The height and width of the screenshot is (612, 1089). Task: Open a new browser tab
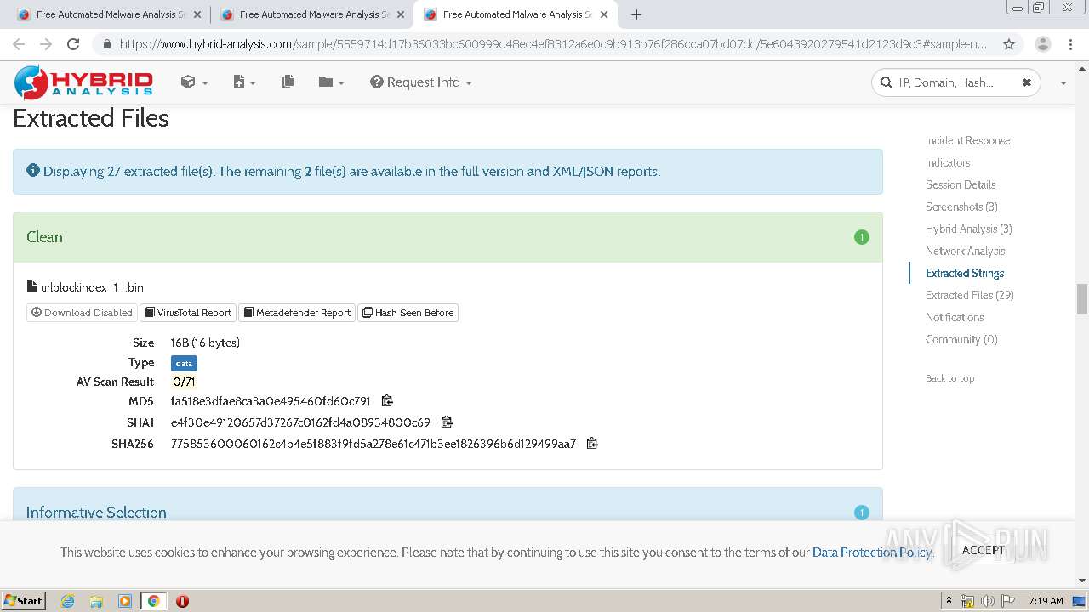636,14
